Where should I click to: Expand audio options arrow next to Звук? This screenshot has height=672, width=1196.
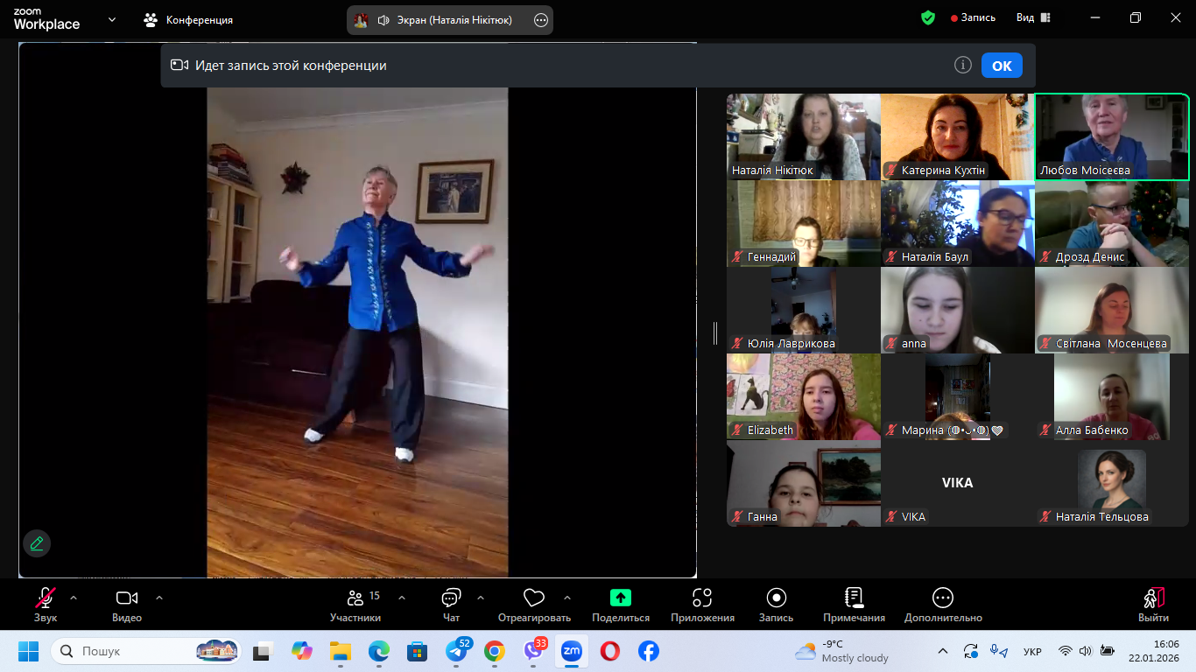pos(74,598)
